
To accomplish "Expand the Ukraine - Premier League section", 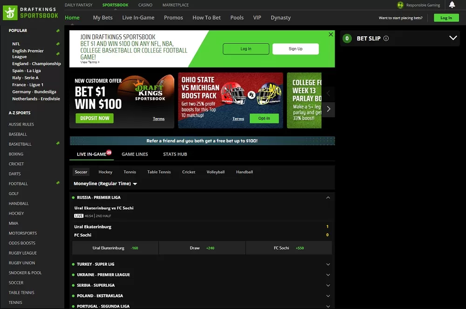I will tap(328, 275).
